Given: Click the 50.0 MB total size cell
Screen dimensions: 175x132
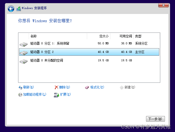Looking at the screenshot, I should pos(103,43).
